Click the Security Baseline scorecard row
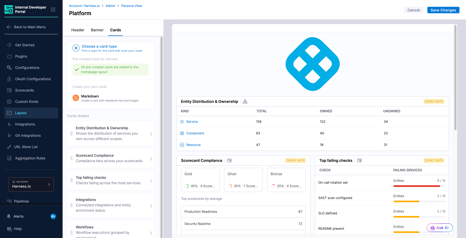The height and width of the screenshot is (238, 466). click(x=243, y=224)
